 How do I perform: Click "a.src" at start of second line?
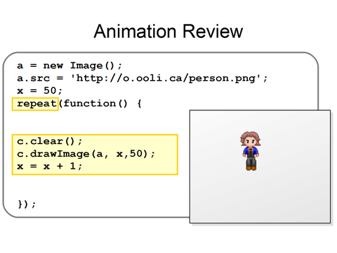click(34, 78)
